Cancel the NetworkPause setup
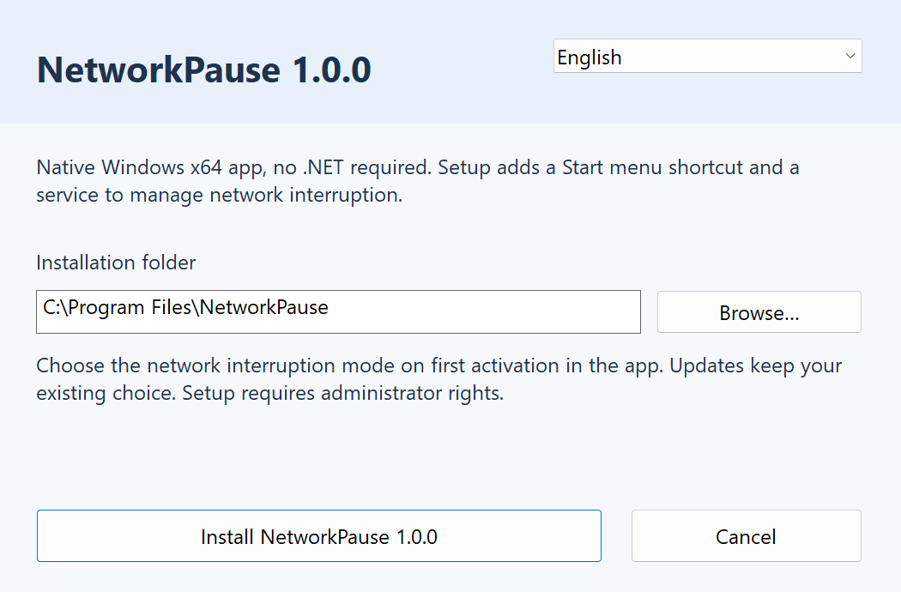Viewport: 901px width, 592px height. (747, 535)
